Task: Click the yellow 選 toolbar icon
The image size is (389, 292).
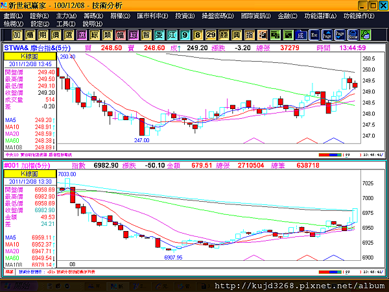Action: [69, 35]
